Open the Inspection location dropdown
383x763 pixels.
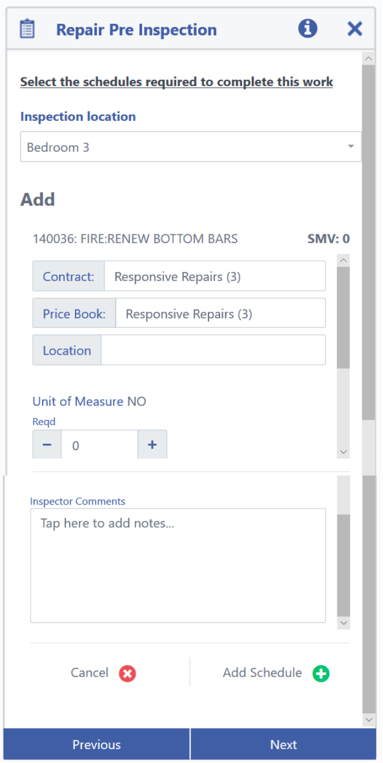point(191,147)
